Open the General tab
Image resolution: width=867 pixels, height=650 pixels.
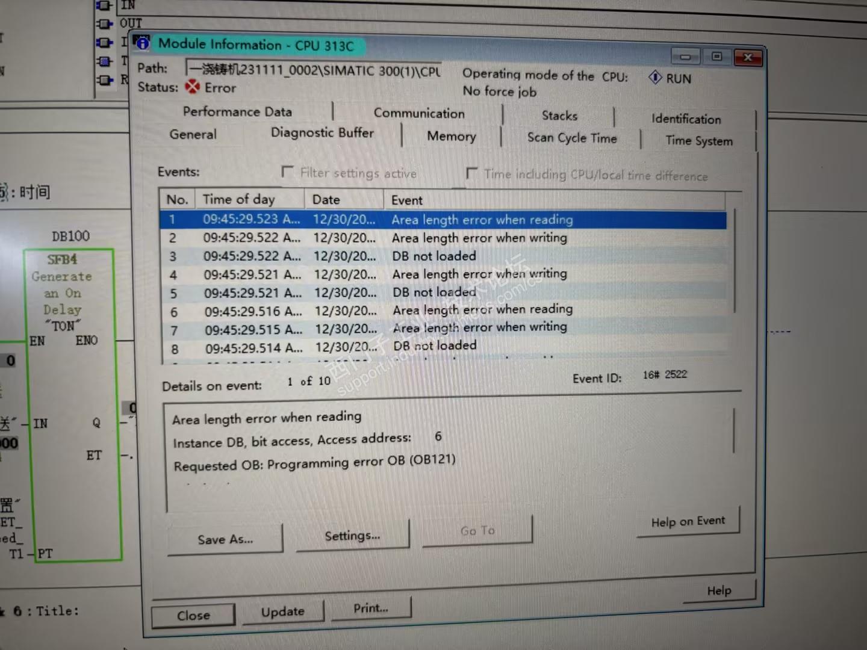coord(193,134)
